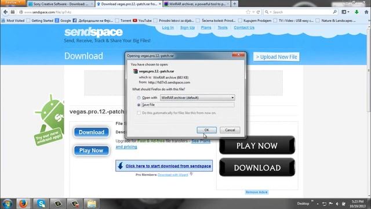Go to the home page icon
Screen dimensions: 371x209
(366, 12)
